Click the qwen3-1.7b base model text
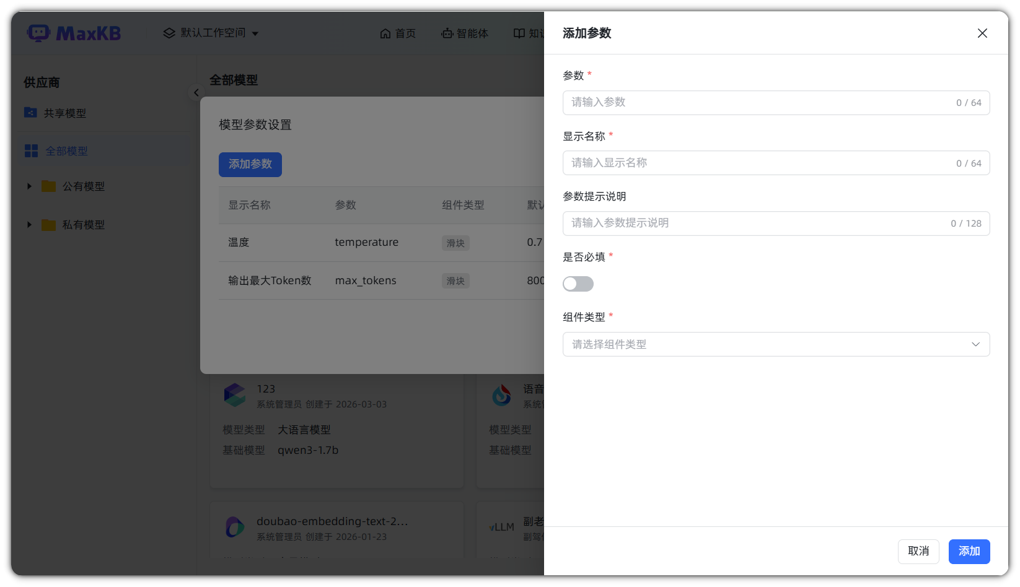 coord(308,450)
